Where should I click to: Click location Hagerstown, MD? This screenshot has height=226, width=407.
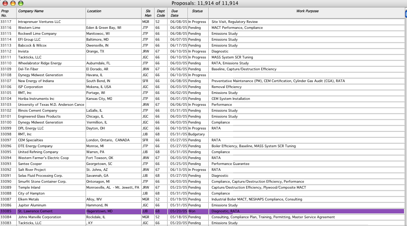click(x=99, y=211)
